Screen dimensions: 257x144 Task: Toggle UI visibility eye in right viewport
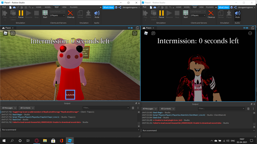click(x=245, y=28)
